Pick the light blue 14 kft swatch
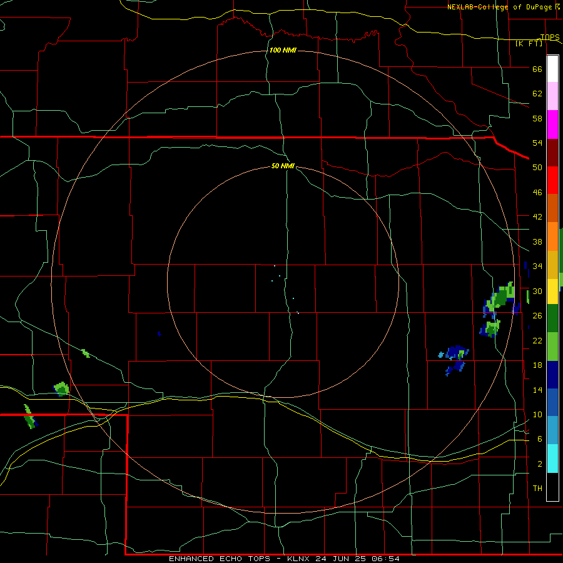This screenshot has width=563, height=563. pos(552,430)
